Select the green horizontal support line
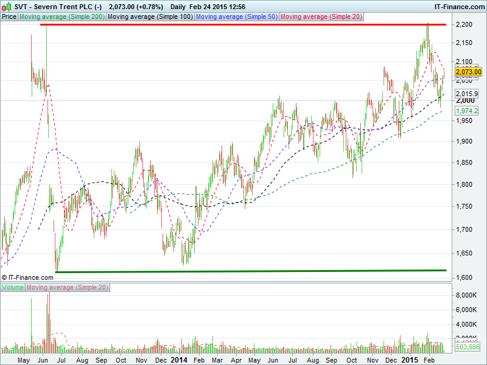 click(x=243, y=271)
